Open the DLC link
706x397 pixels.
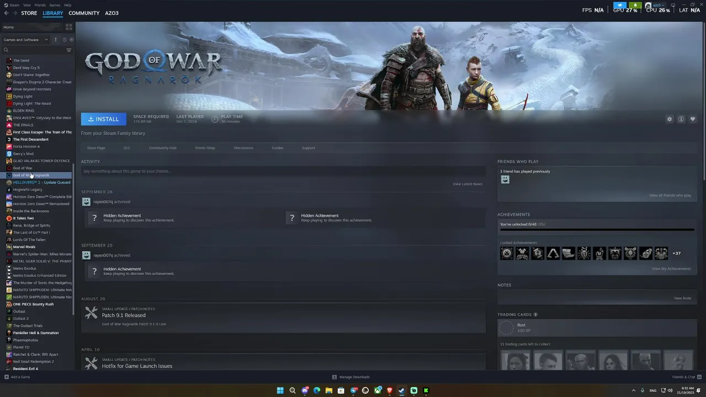(x=127, y=148)
